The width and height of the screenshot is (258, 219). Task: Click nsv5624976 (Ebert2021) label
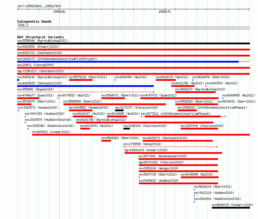point(211,77)
